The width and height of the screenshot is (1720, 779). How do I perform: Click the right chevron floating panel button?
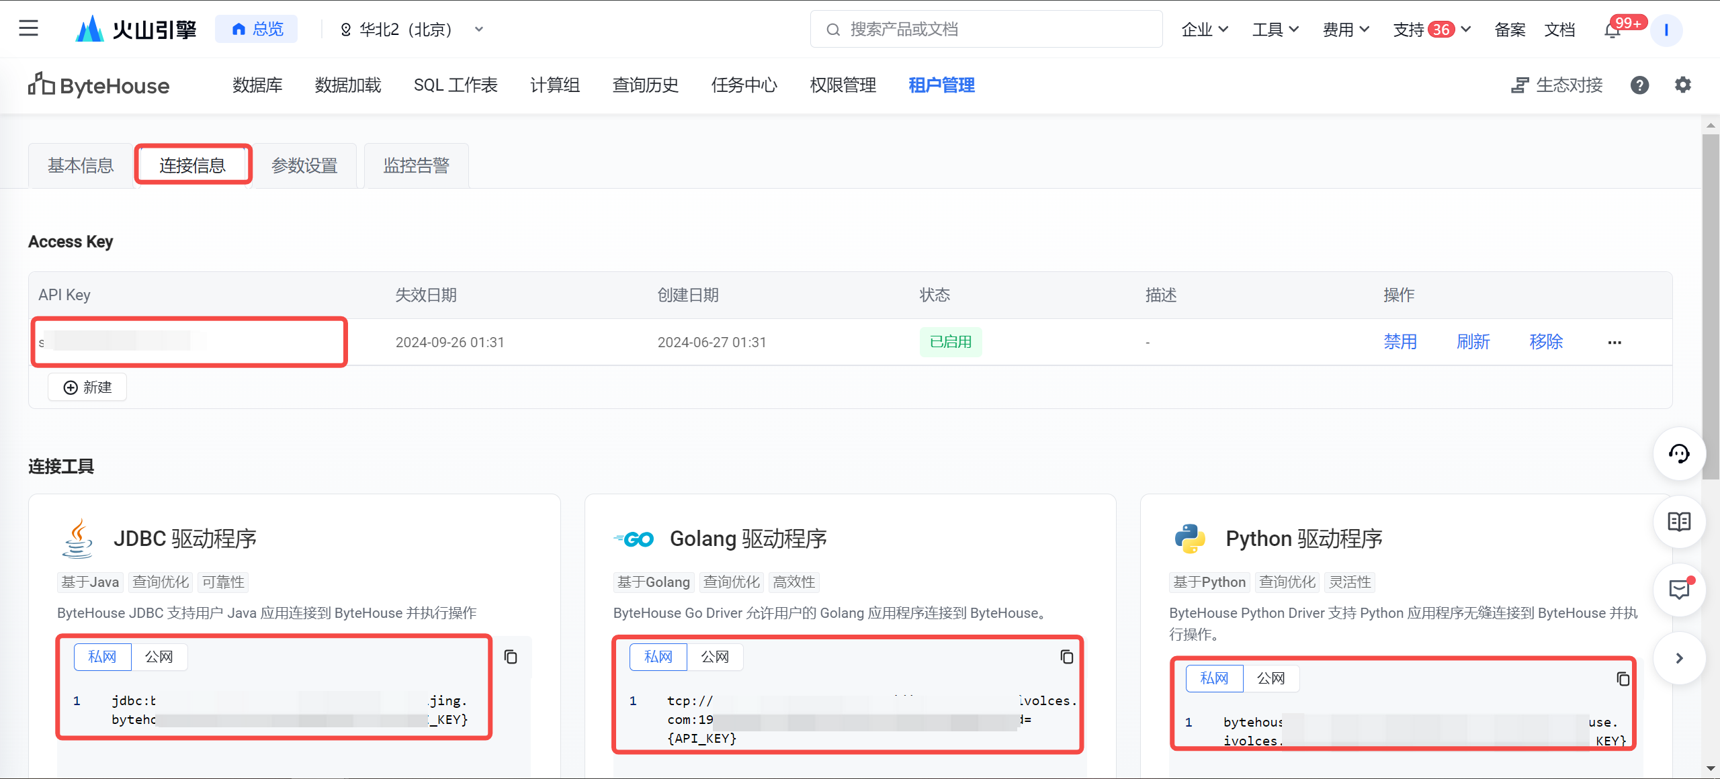tap(1679, 658)
